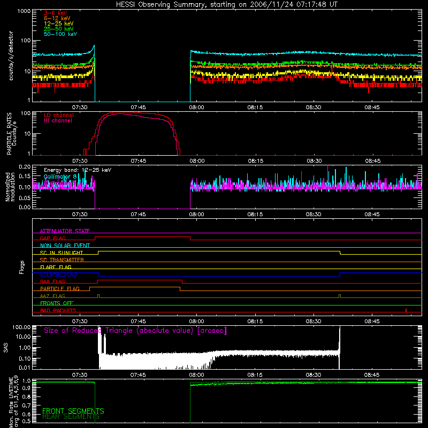
Task: Click the vertical Flags axis title
Action: pyautogui.click(x=21, y=267)
